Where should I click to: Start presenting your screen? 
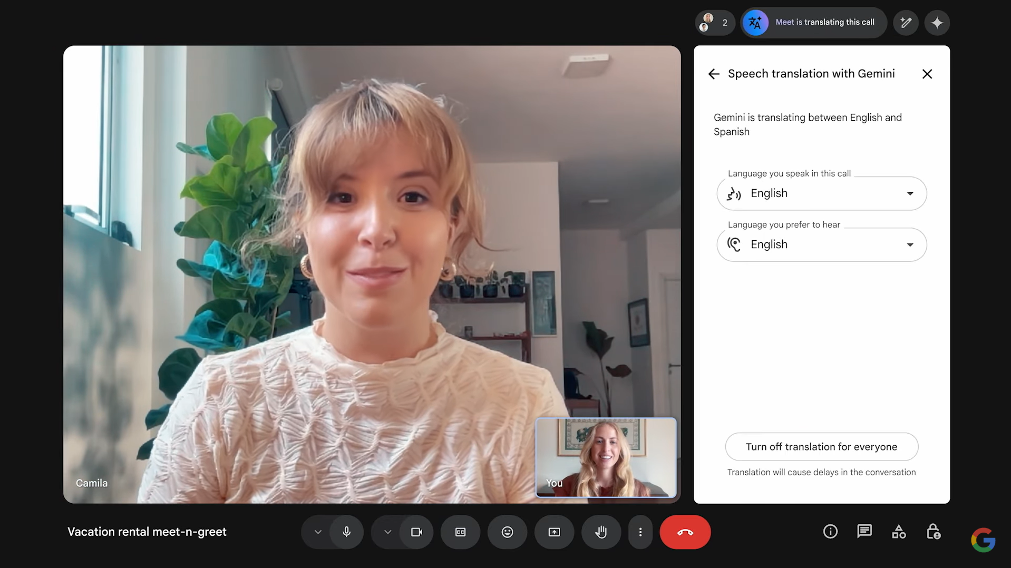pos(554,532)
